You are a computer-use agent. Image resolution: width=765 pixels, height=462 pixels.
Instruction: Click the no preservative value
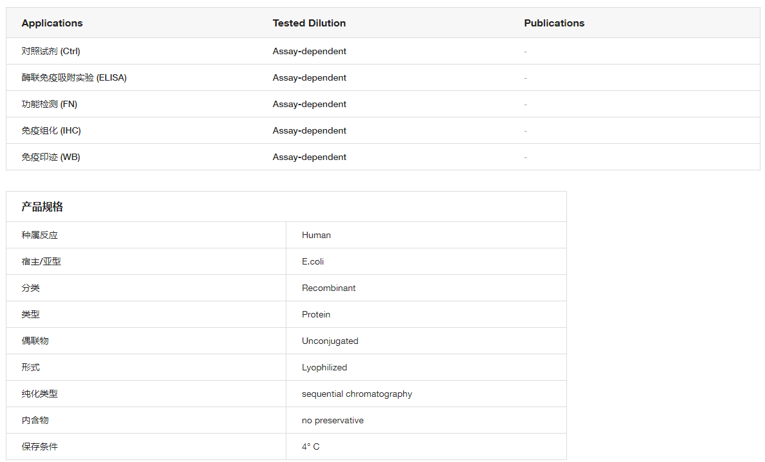pos(332,420)
